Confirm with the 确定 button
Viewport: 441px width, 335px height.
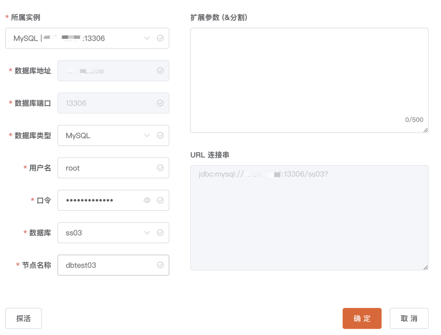pyautogui.click(x=362, y=318)
